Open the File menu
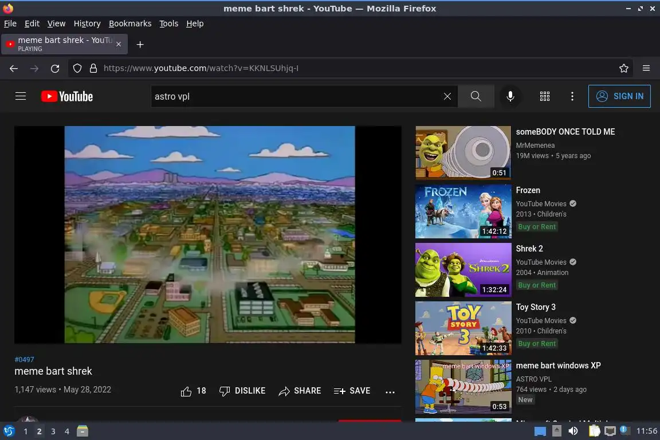Viewport: 660px width, 440px height. [x=10, y=23]
